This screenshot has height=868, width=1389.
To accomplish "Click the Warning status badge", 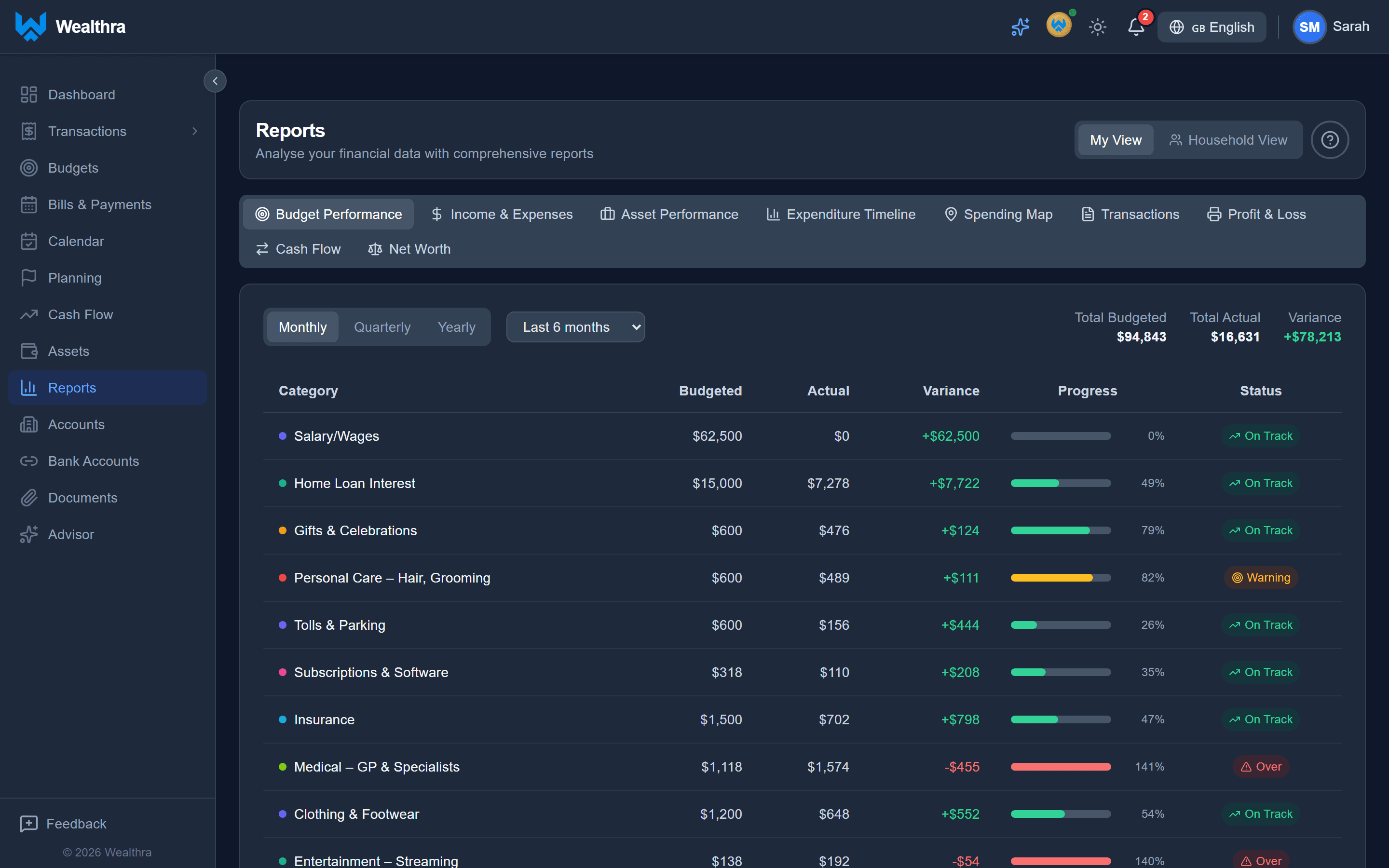I will click(x=1260, y=578).
